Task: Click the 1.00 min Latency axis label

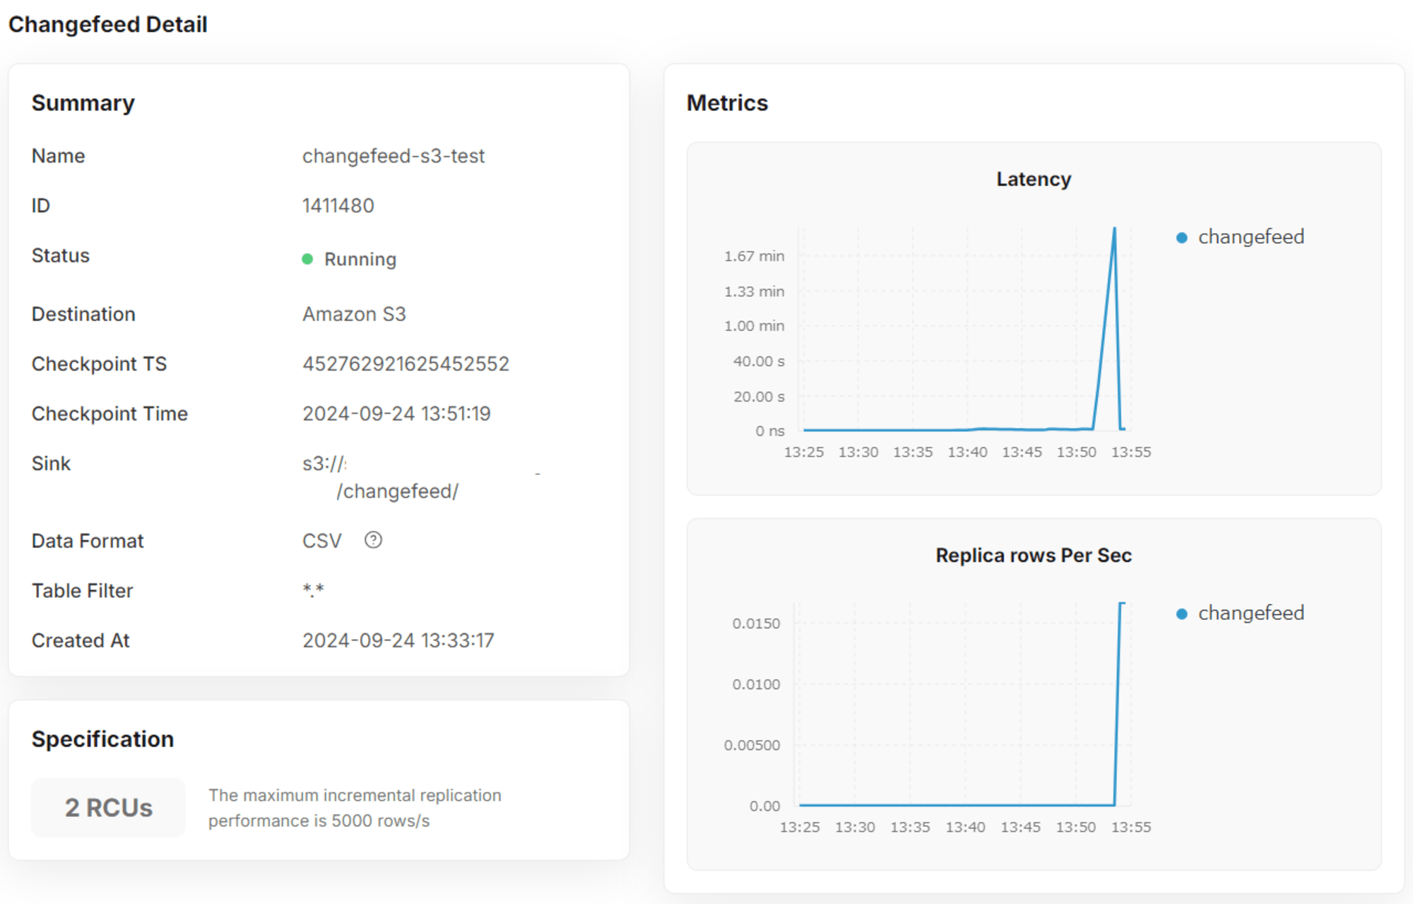Action: pyautogui.click(x=754, y=326)
